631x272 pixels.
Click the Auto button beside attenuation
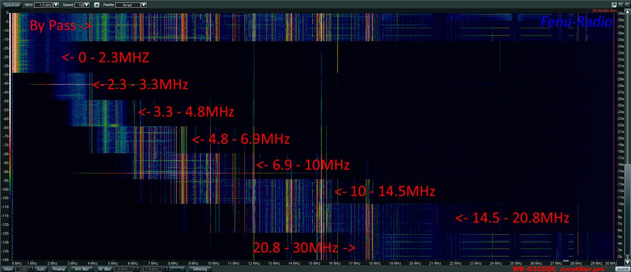click(x=41, y=269)
